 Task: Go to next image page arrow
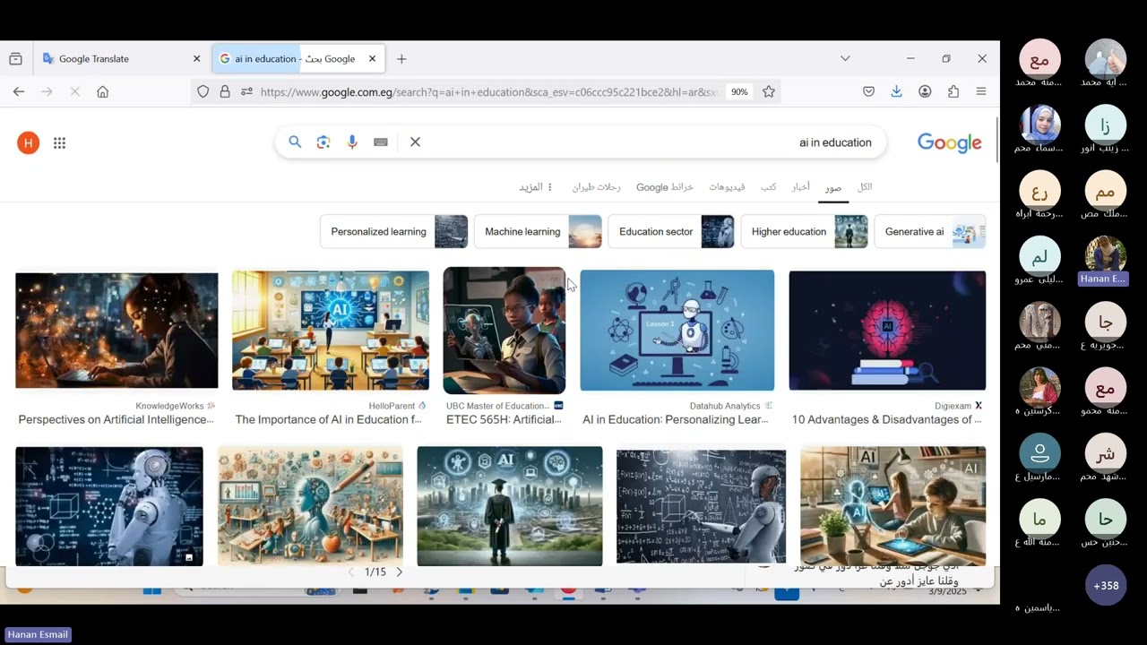tap(400, 572)
